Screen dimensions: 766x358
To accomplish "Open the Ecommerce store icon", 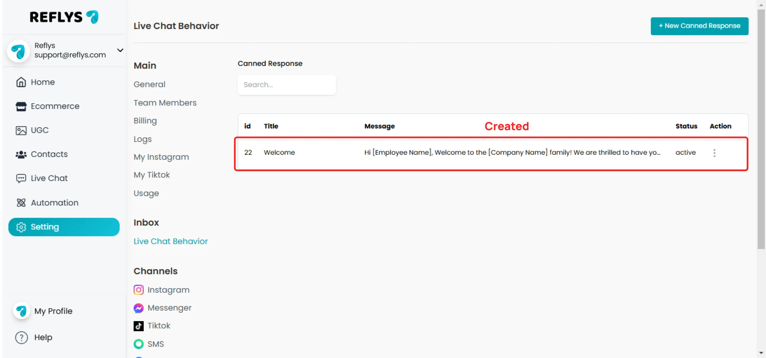I will 21,106.
